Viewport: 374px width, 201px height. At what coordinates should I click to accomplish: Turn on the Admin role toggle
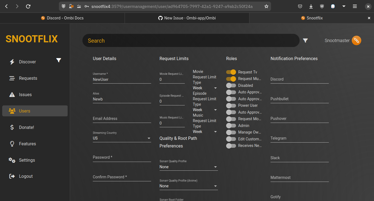click(231, 126)
